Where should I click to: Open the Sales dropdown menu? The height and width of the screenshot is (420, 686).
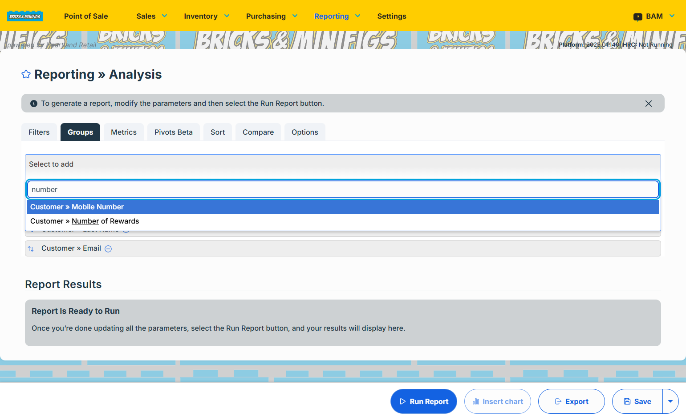click(151, 16)
